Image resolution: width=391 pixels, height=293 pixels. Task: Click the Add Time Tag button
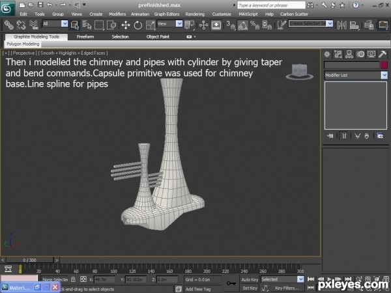[198, 289]
